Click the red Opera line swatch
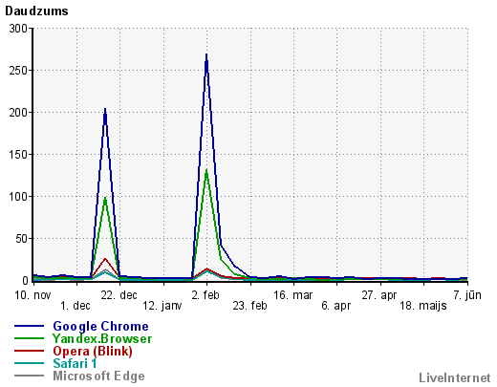 pos(29,351)
